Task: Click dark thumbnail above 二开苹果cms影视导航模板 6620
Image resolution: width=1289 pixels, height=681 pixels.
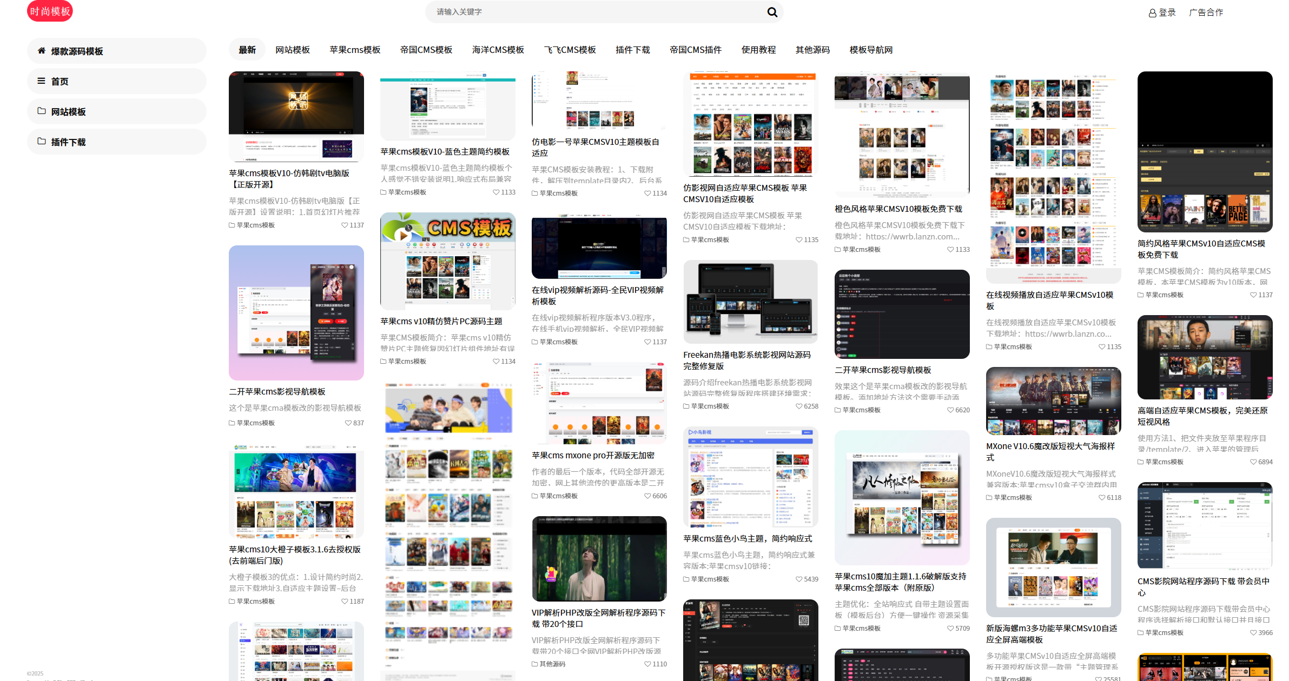Action: (902, 315)
